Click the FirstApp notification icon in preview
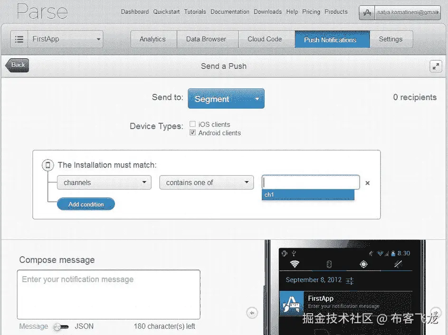The image size is (448, 335). pyautogui.click(x=291, y=304)
